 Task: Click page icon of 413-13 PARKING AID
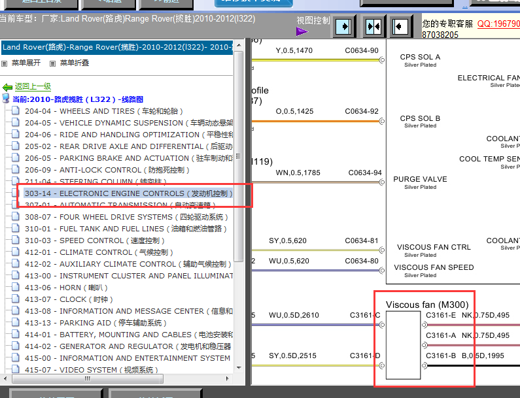pos(16,322)
